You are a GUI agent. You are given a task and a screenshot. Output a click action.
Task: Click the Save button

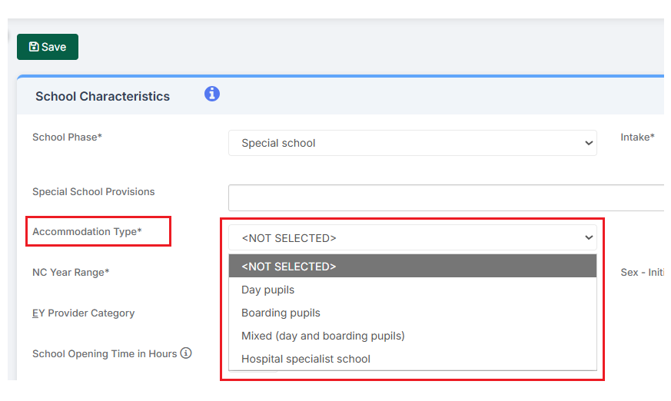(x=48, y=47)
